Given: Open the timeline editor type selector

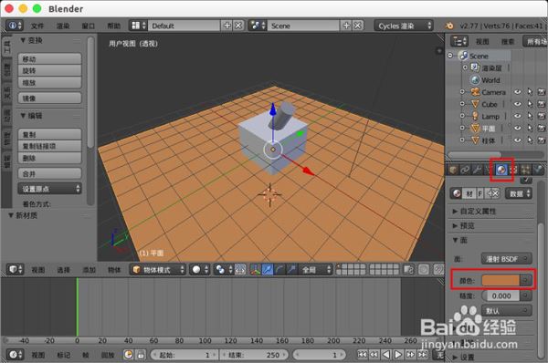Looking at the screenshot, I should click(15, 355).
